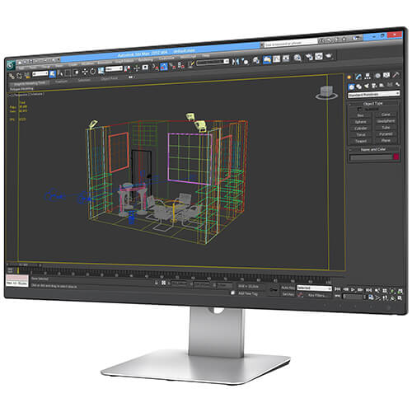Image resolution: width=412 pixels, height=412 pixels.
Task: Click the red object color swatch
Action: click(x=396, y=157)
